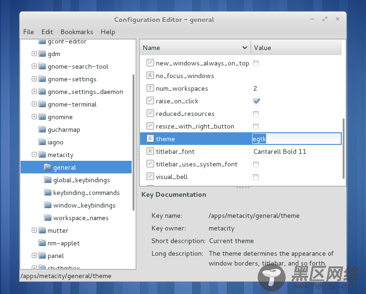Click the string type icon for theme

[150, 138]
